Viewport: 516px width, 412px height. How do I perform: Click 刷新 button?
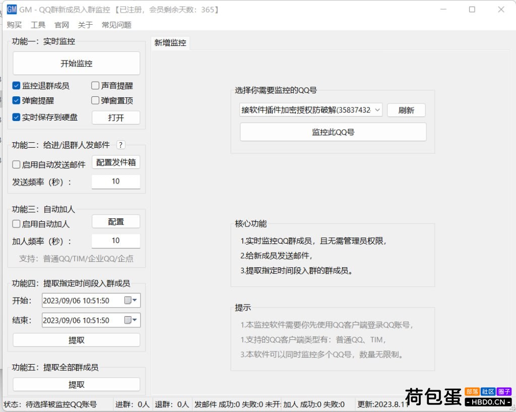(406, 110)
